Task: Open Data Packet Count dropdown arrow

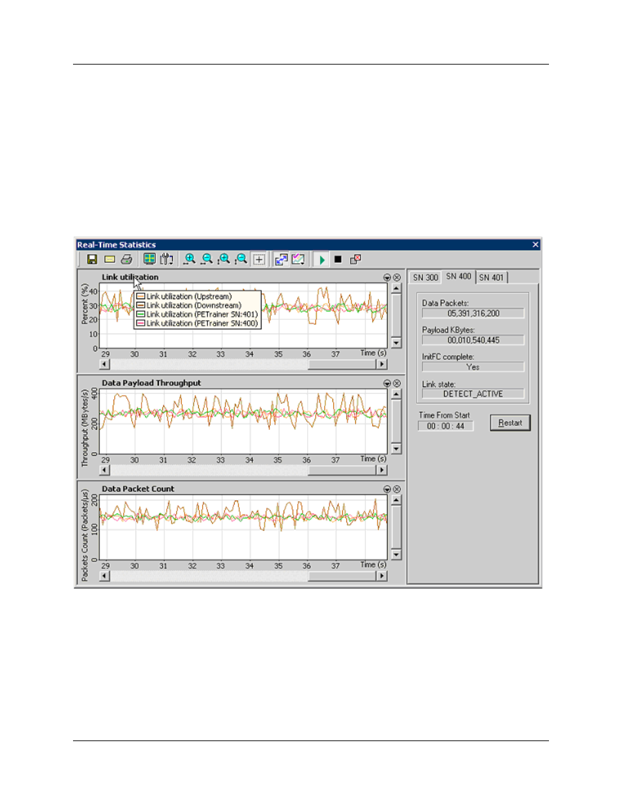Action: [x=387, y=489]
